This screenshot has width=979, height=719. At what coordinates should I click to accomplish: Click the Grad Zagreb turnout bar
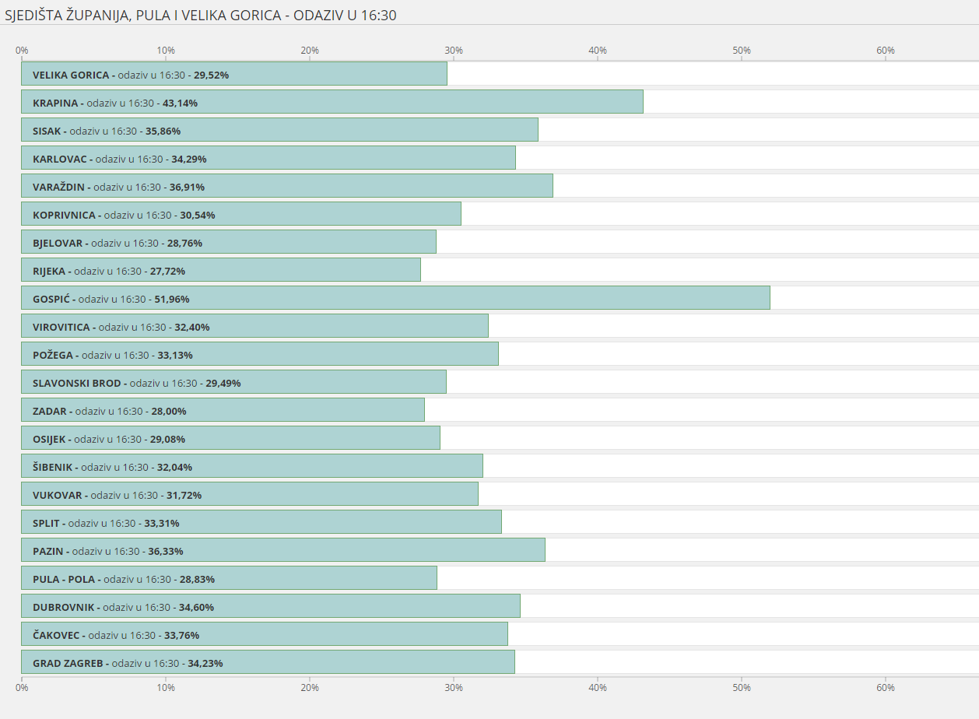(x=268, y=662)
